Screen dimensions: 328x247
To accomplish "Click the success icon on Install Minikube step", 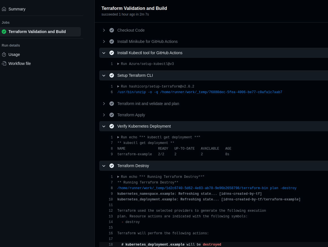I will click(x=112, y=41).
